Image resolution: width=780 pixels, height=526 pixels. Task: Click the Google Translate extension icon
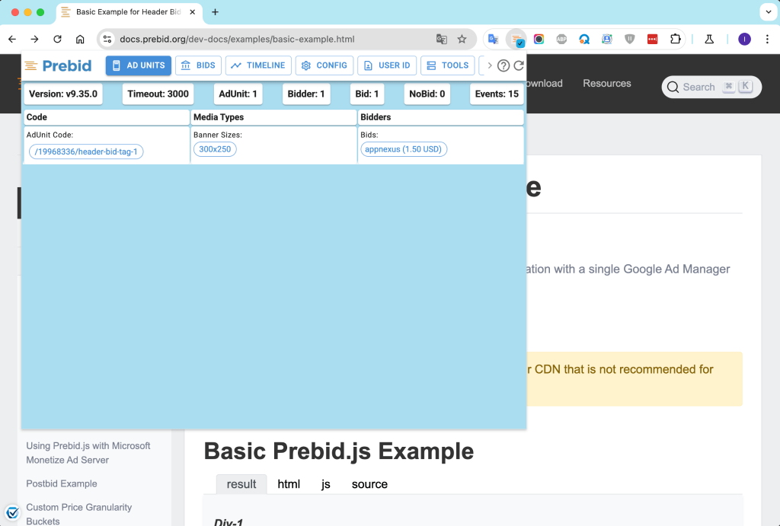[x=494, y=39]
